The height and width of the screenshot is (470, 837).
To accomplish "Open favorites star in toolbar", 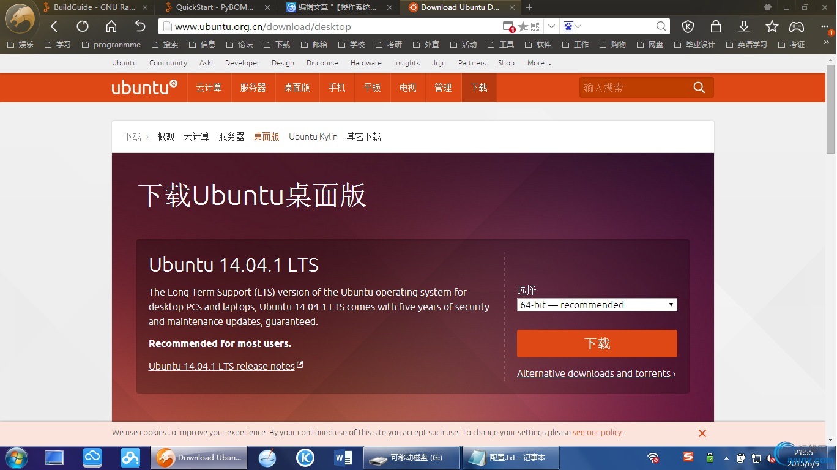I will click(772, 26).
